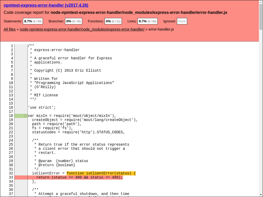Click line number 18 in the gutter
The height and width of the screenshot is (197, 263).
[x=11, y=116]
